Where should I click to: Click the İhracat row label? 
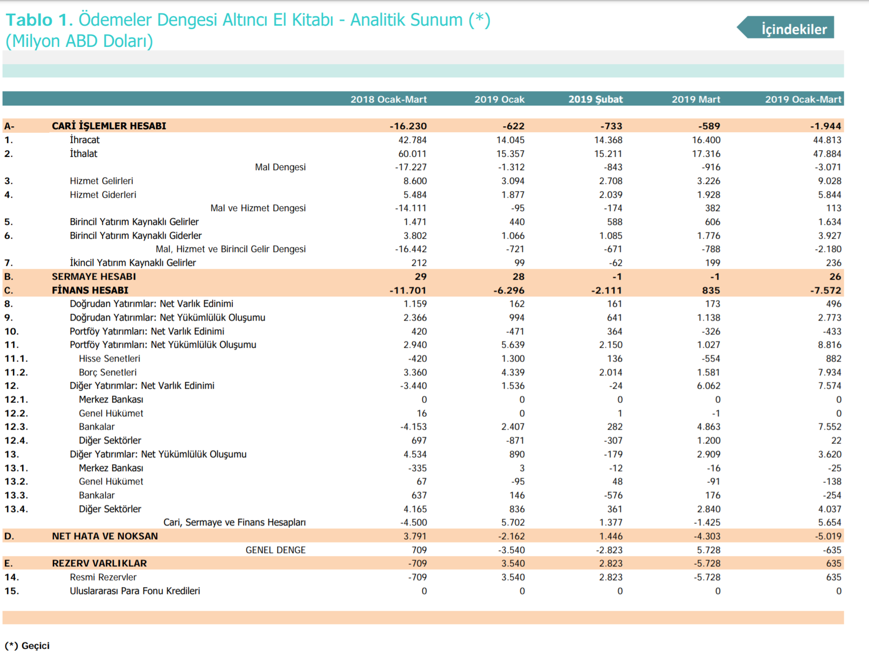coord(84,140)
